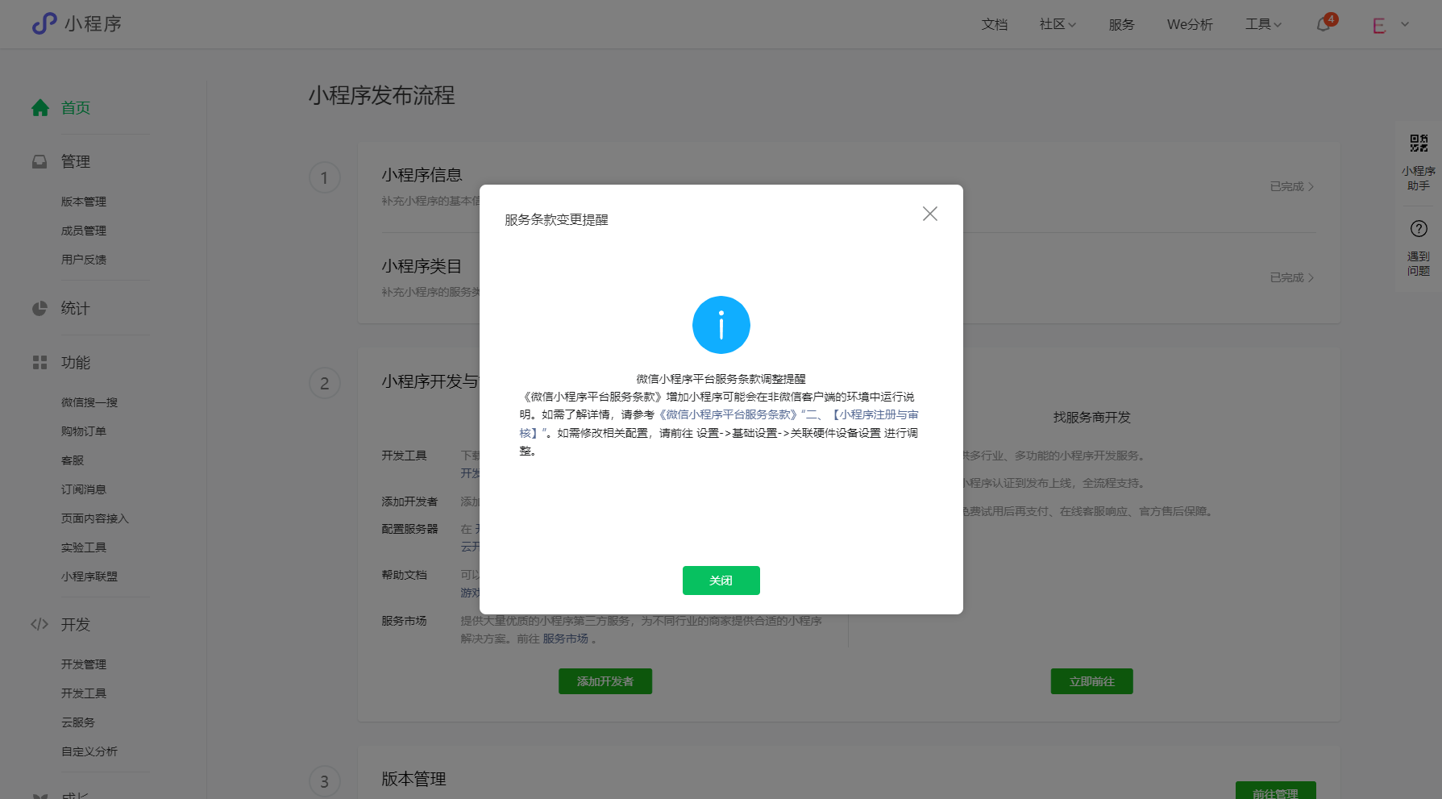This screenshot has width=1442, height=799.
Task: Click the 小程序发布流程 heading
Action: (x=381, y=95)
